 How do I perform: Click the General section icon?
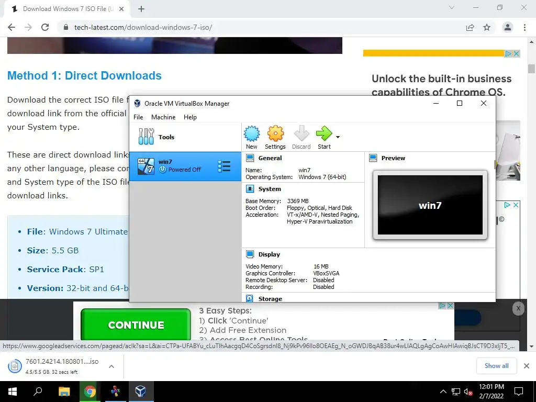coord(250,158)
